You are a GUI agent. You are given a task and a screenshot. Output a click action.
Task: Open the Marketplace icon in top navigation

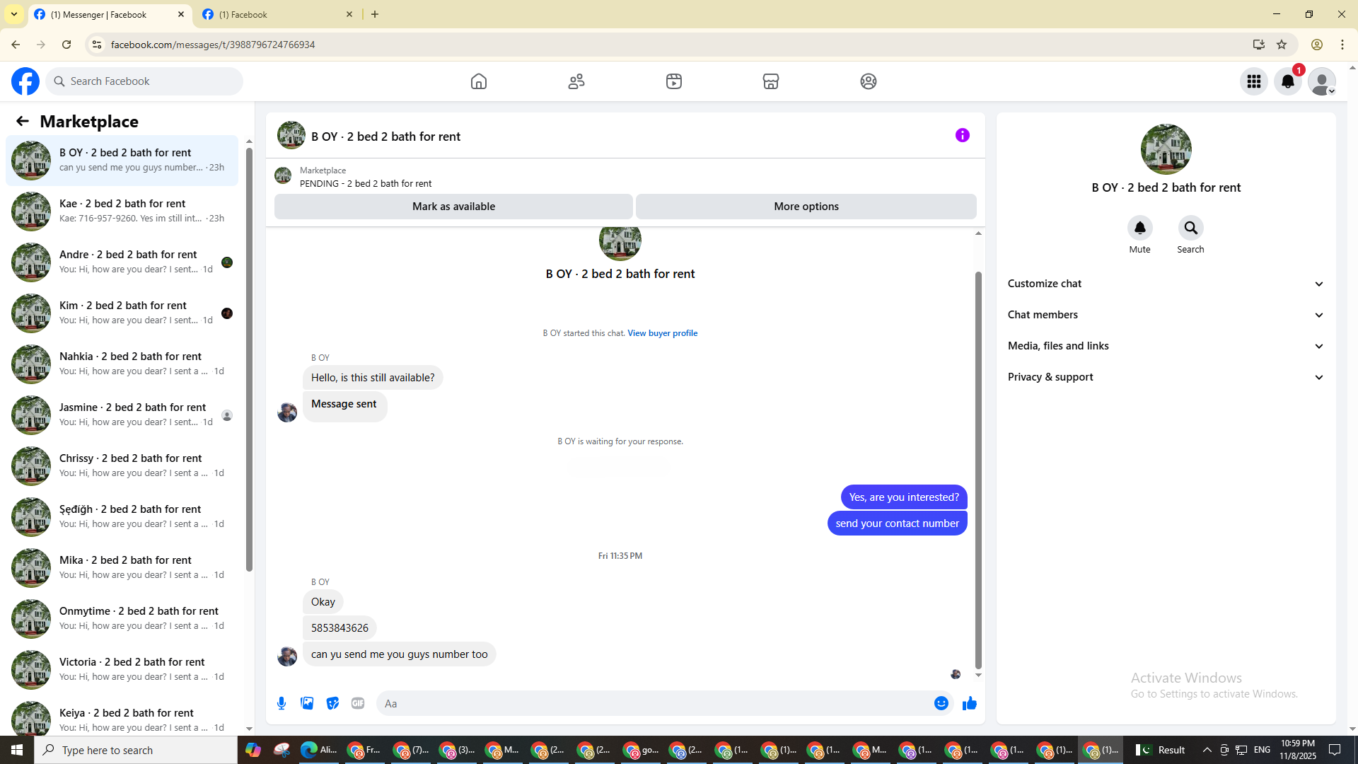(771, 81)
